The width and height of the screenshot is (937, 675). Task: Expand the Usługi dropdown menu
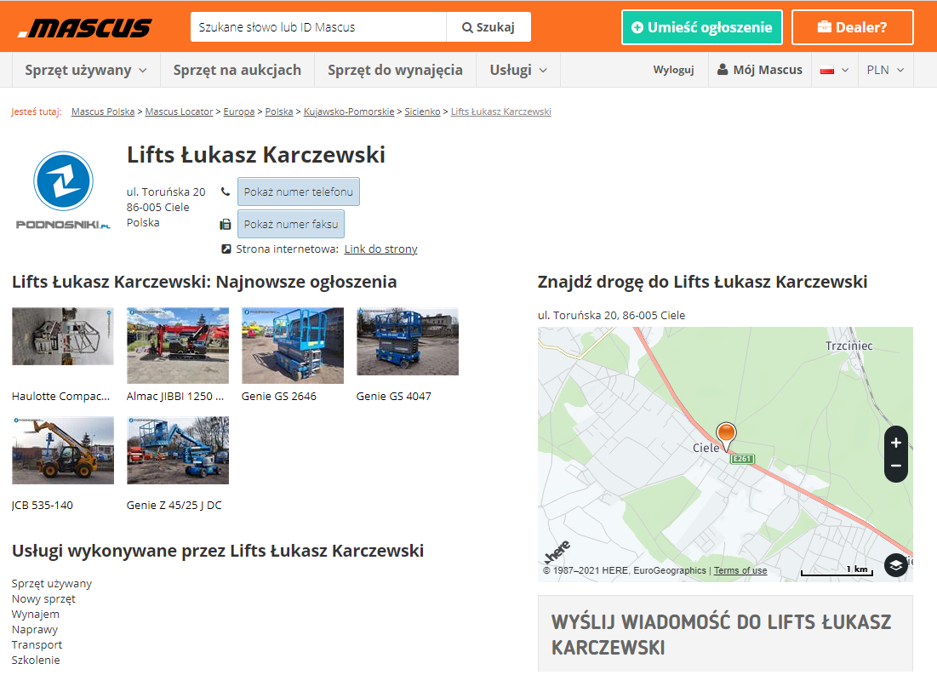(518, 70)
